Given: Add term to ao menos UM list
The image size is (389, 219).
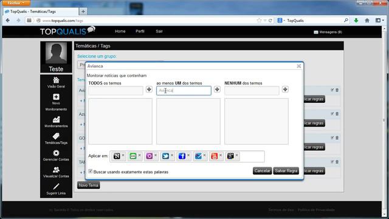Looking at the screenshot, I should point(217,89).
